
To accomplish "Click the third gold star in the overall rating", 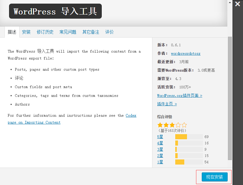I will pos(172,125).
